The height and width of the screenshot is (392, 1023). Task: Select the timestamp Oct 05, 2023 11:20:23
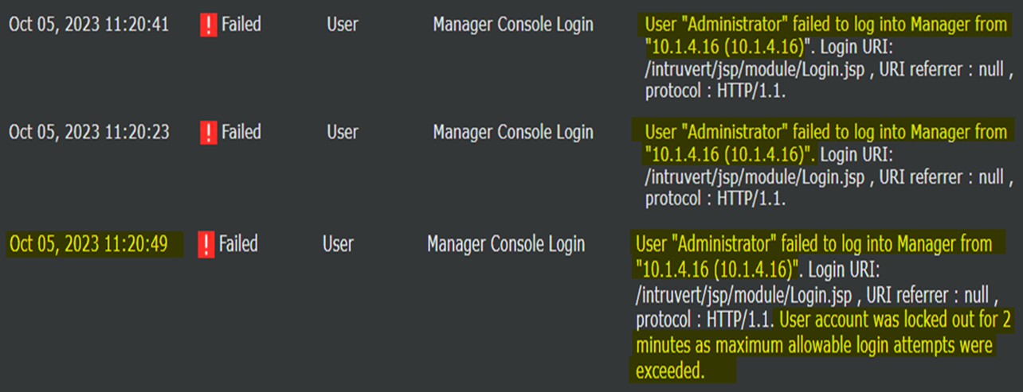tap(88, 132)
